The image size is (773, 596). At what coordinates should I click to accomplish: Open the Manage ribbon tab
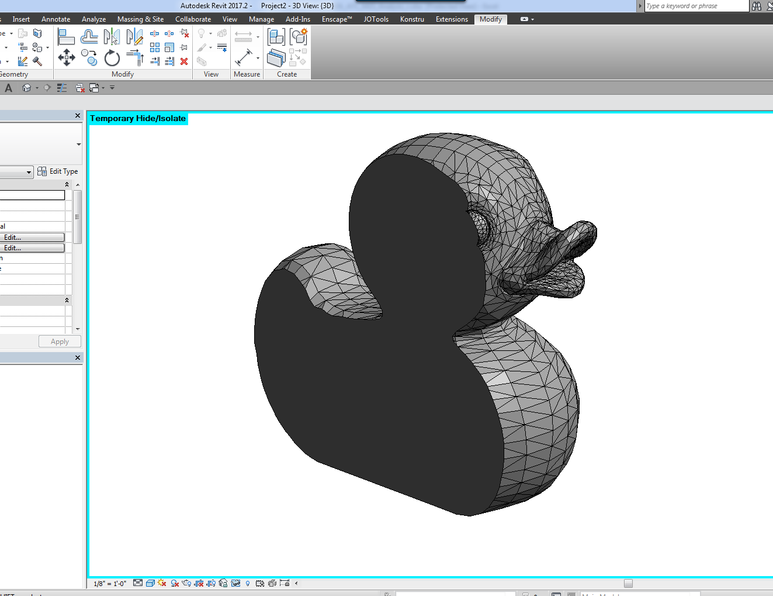262,19
